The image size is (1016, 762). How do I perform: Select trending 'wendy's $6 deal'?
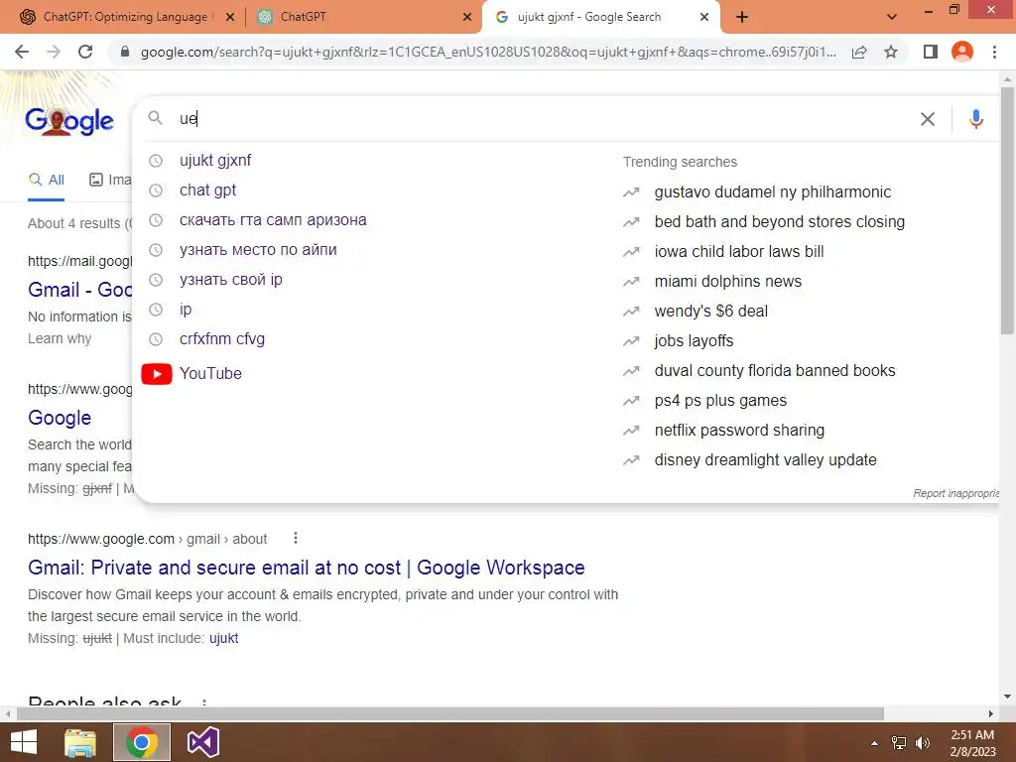point(710,311)
